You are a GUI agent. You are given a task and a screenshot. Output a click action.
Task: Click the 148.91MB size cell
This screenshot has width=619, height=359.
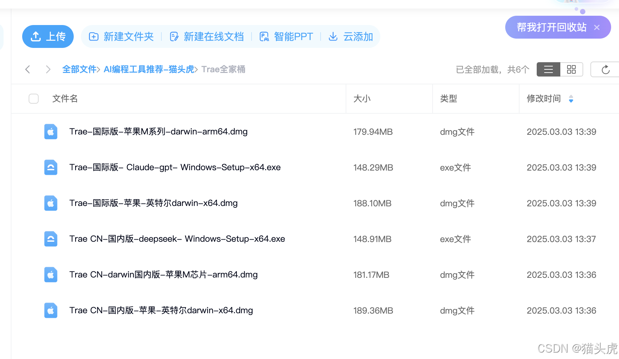coord(372,239)
